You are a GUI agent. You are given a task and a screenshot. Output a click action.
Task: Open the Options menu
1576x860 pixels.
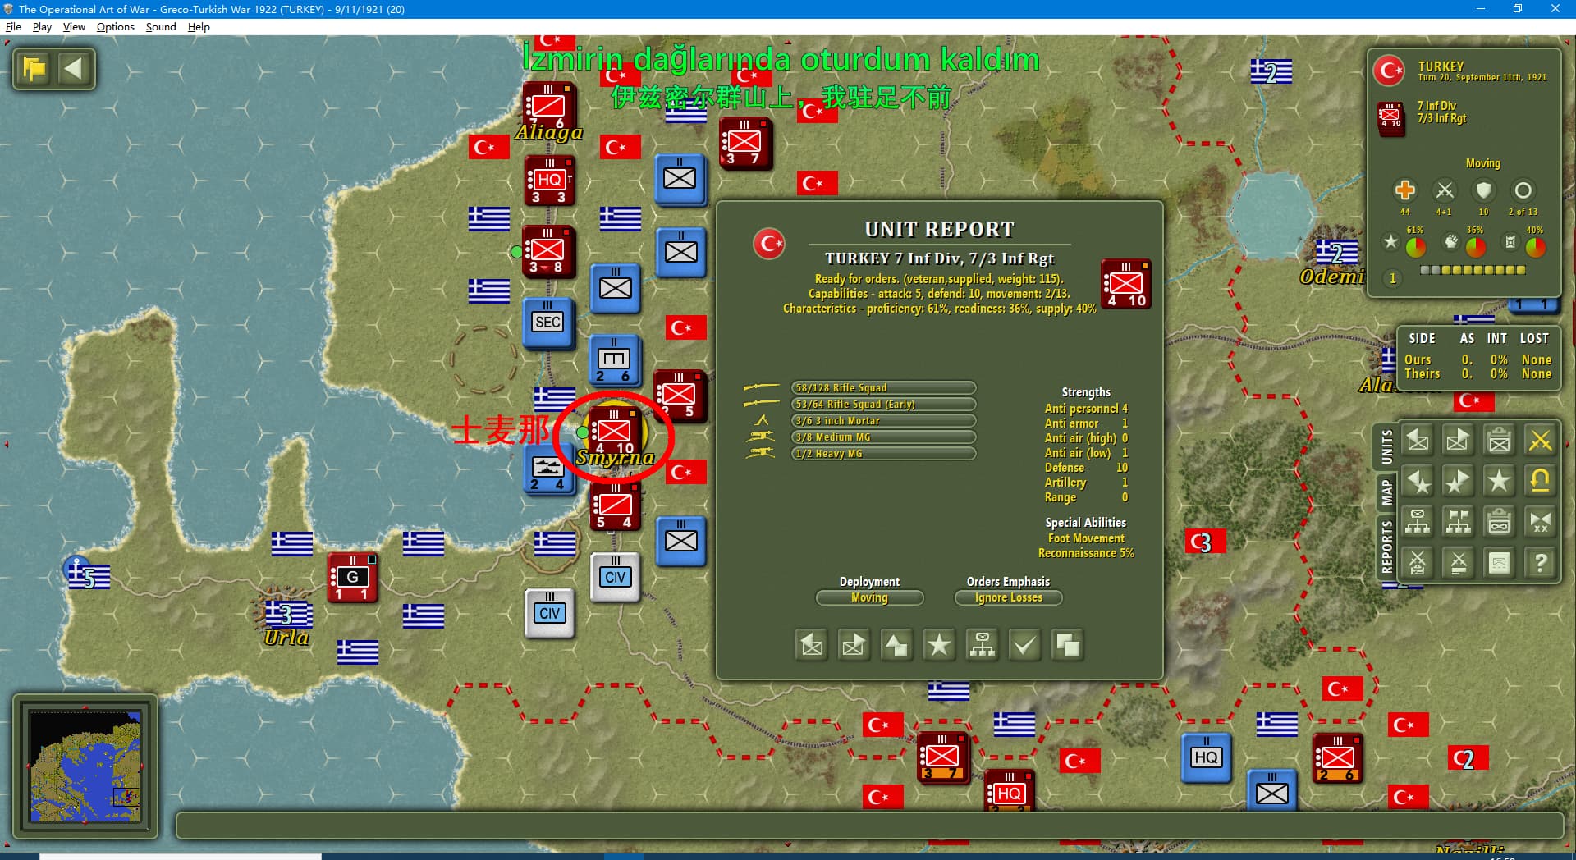(x=115, y=27)
